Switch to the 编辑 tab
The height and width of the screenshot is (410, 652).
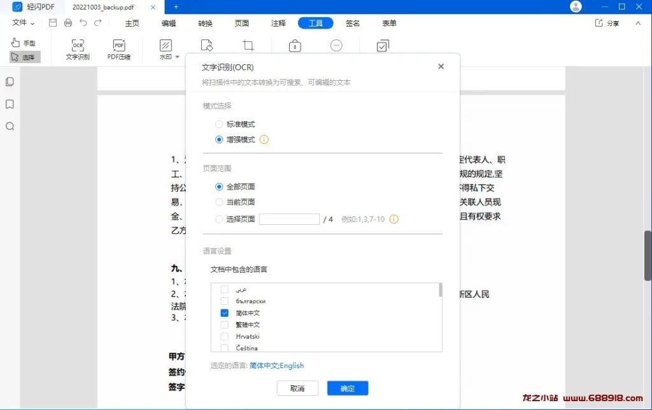tap(169, 24)
